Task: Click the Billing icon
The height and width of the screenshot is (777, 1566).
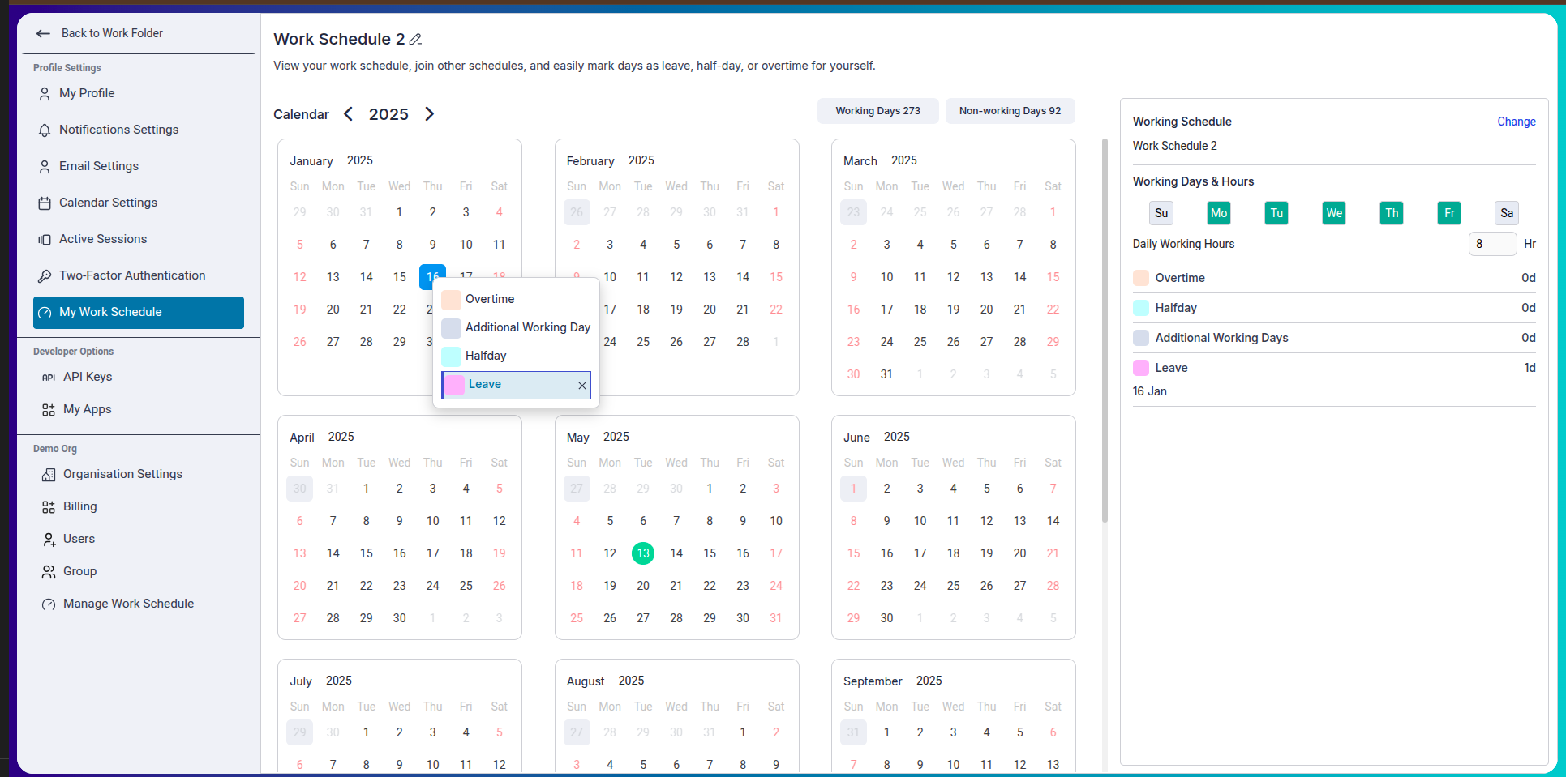Action: pos(49,507)
